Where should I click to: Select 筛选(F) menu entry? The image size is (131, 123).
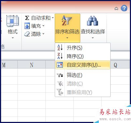83,75
